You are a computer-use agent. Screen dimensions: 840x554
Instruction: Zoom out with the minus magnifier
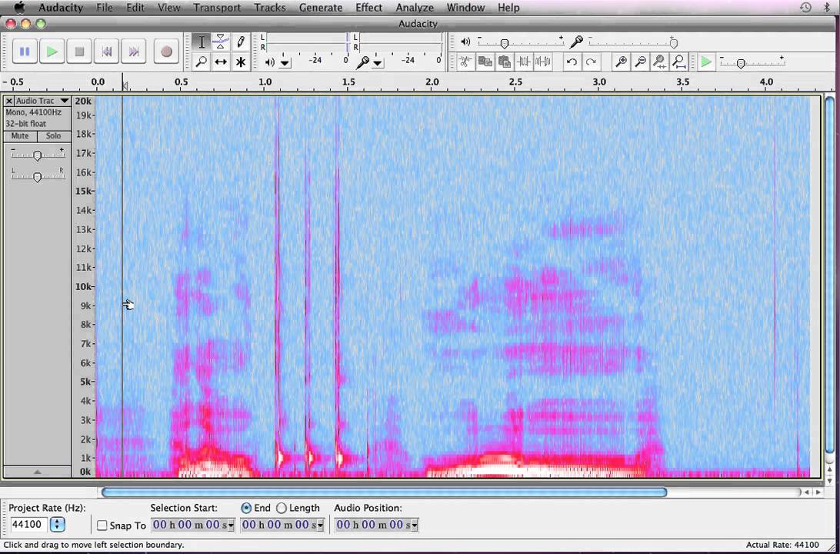(640, 62)
